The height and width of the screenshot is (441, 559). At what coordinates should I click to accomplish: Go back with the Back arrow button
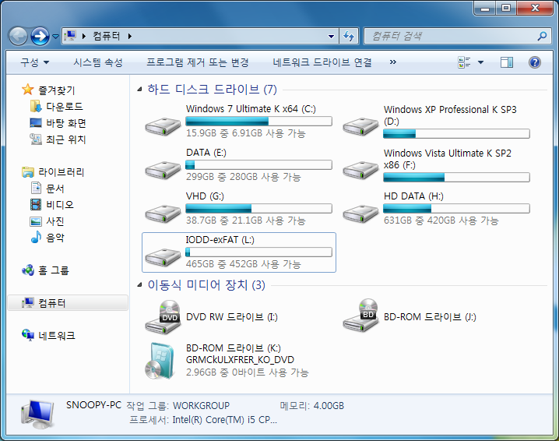pyautogui.click(x=18, y=36)
